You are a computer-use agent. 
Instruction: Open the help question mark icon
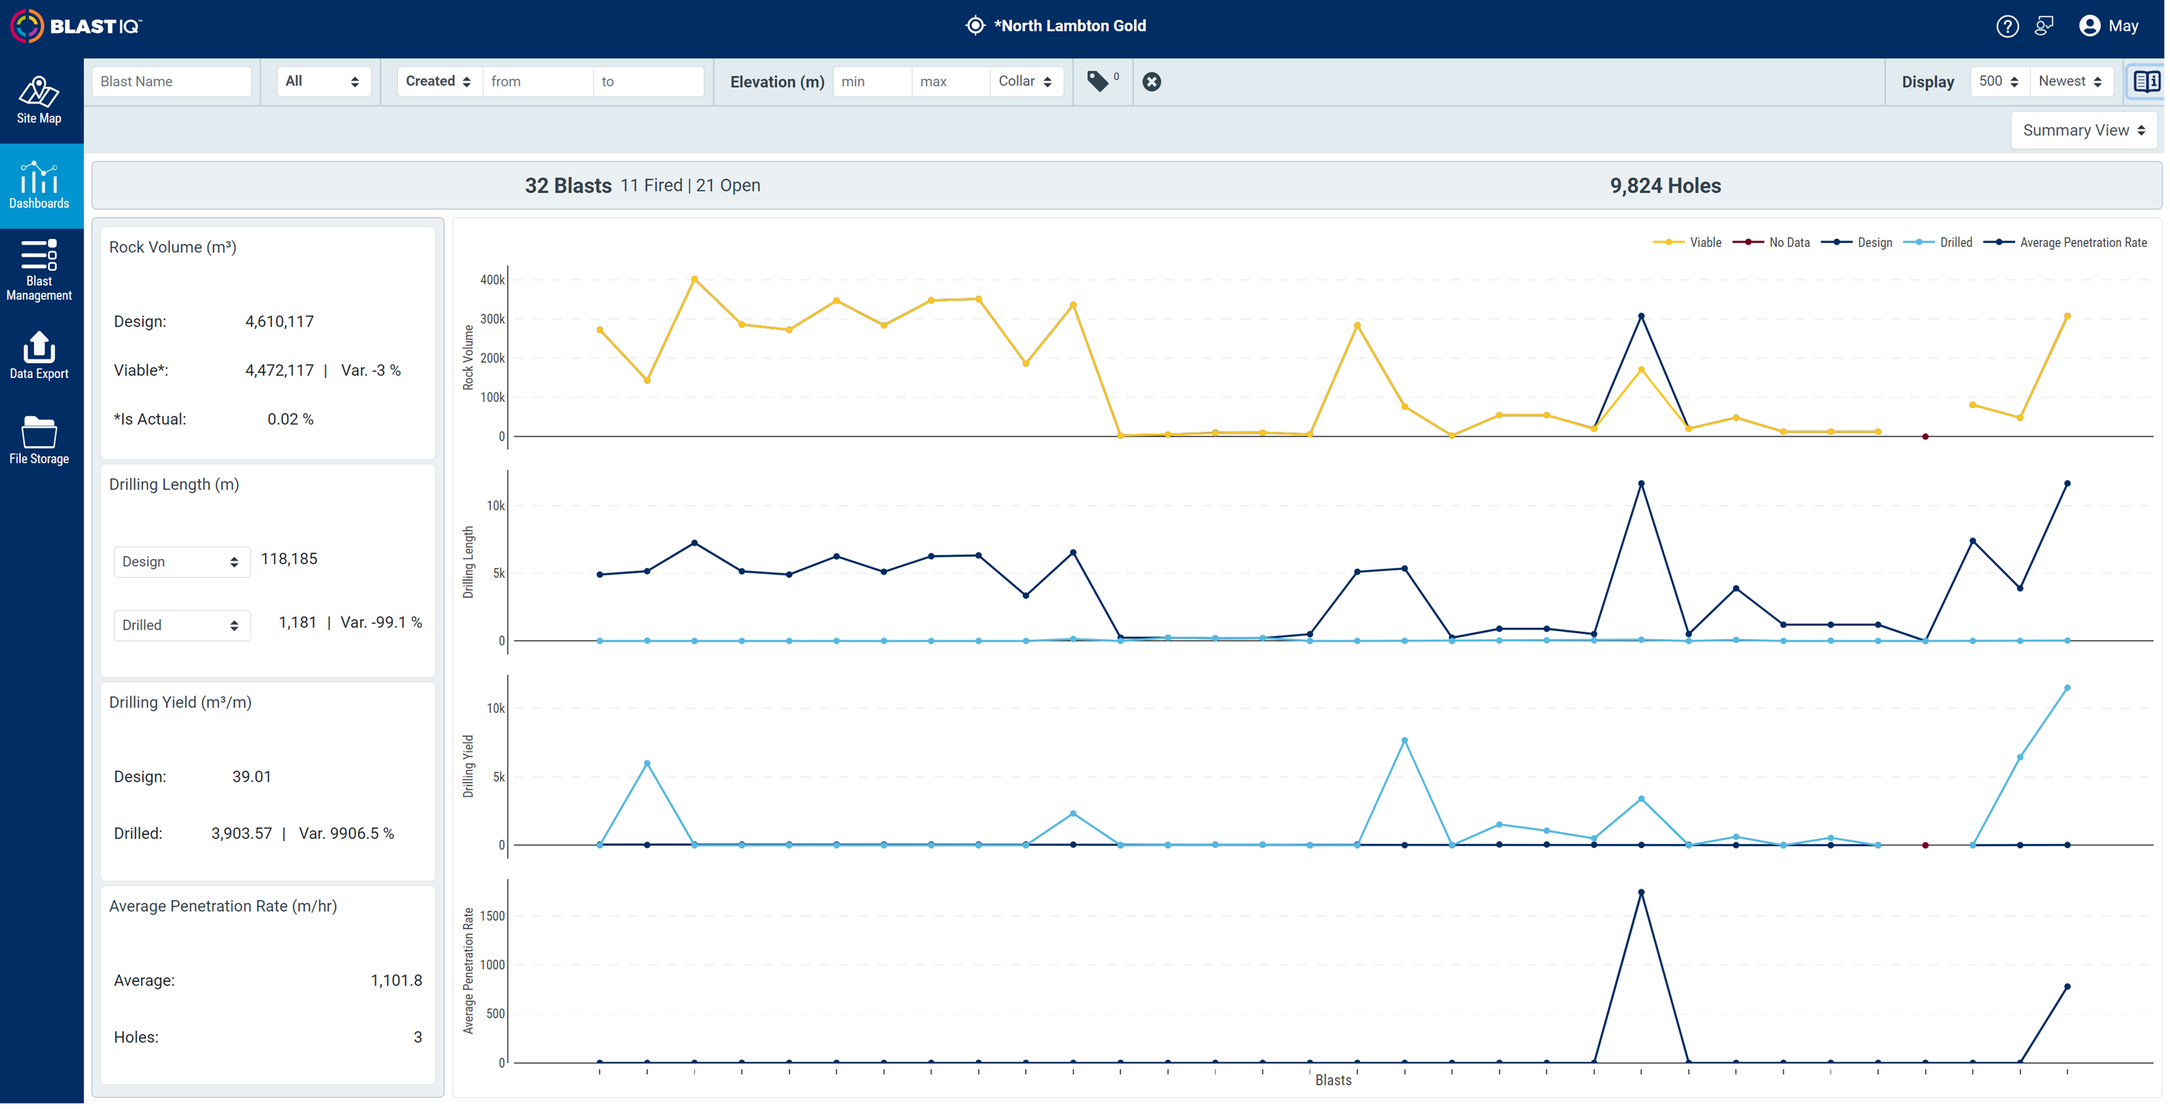(2007, 26)
